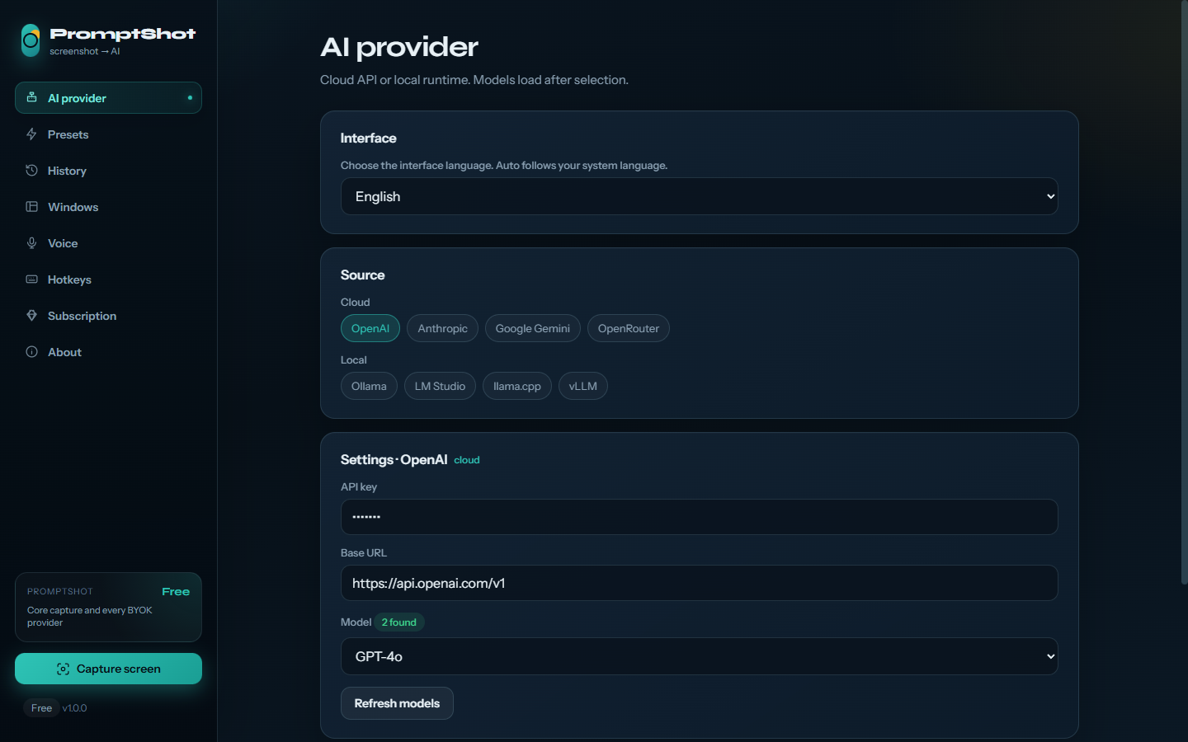Click 'Choose the interface language' description text
This screenshot has height=742, width=1188.
point(504,165)
